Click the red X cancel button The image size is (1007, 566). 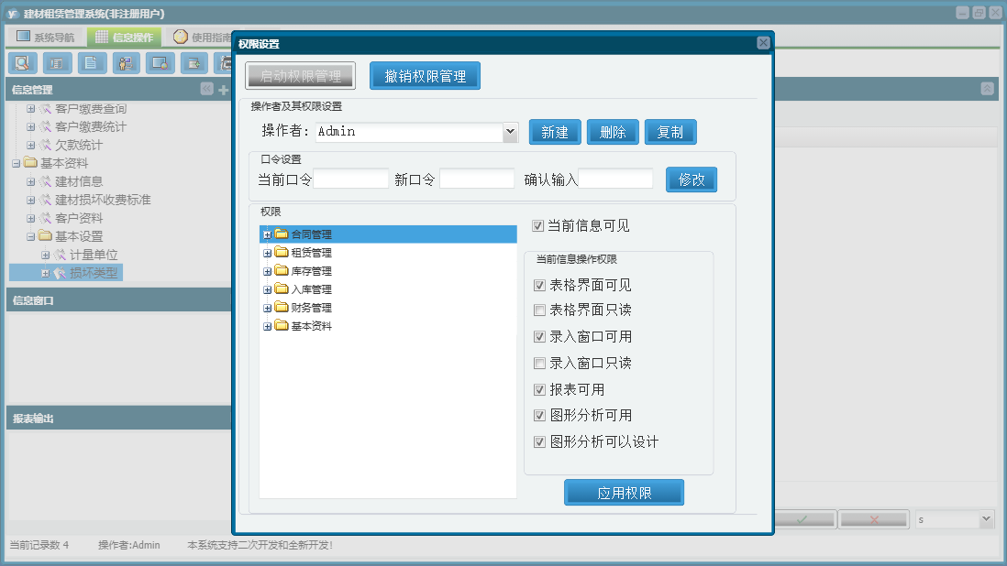click(x=873, y=519)
